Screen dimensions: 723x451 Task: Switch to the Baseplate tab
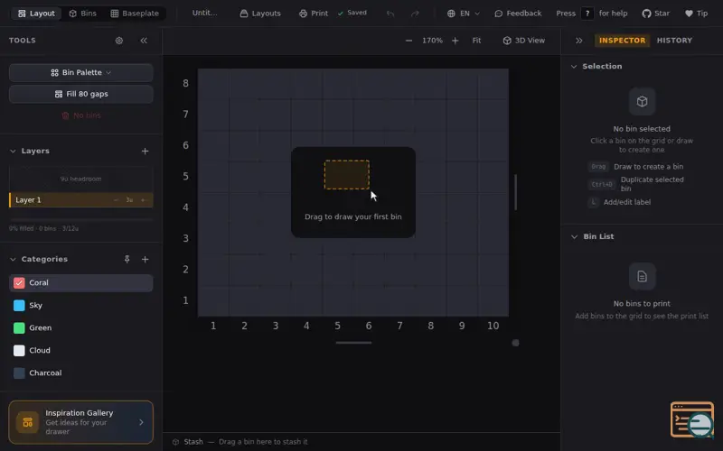coord(135,14)
